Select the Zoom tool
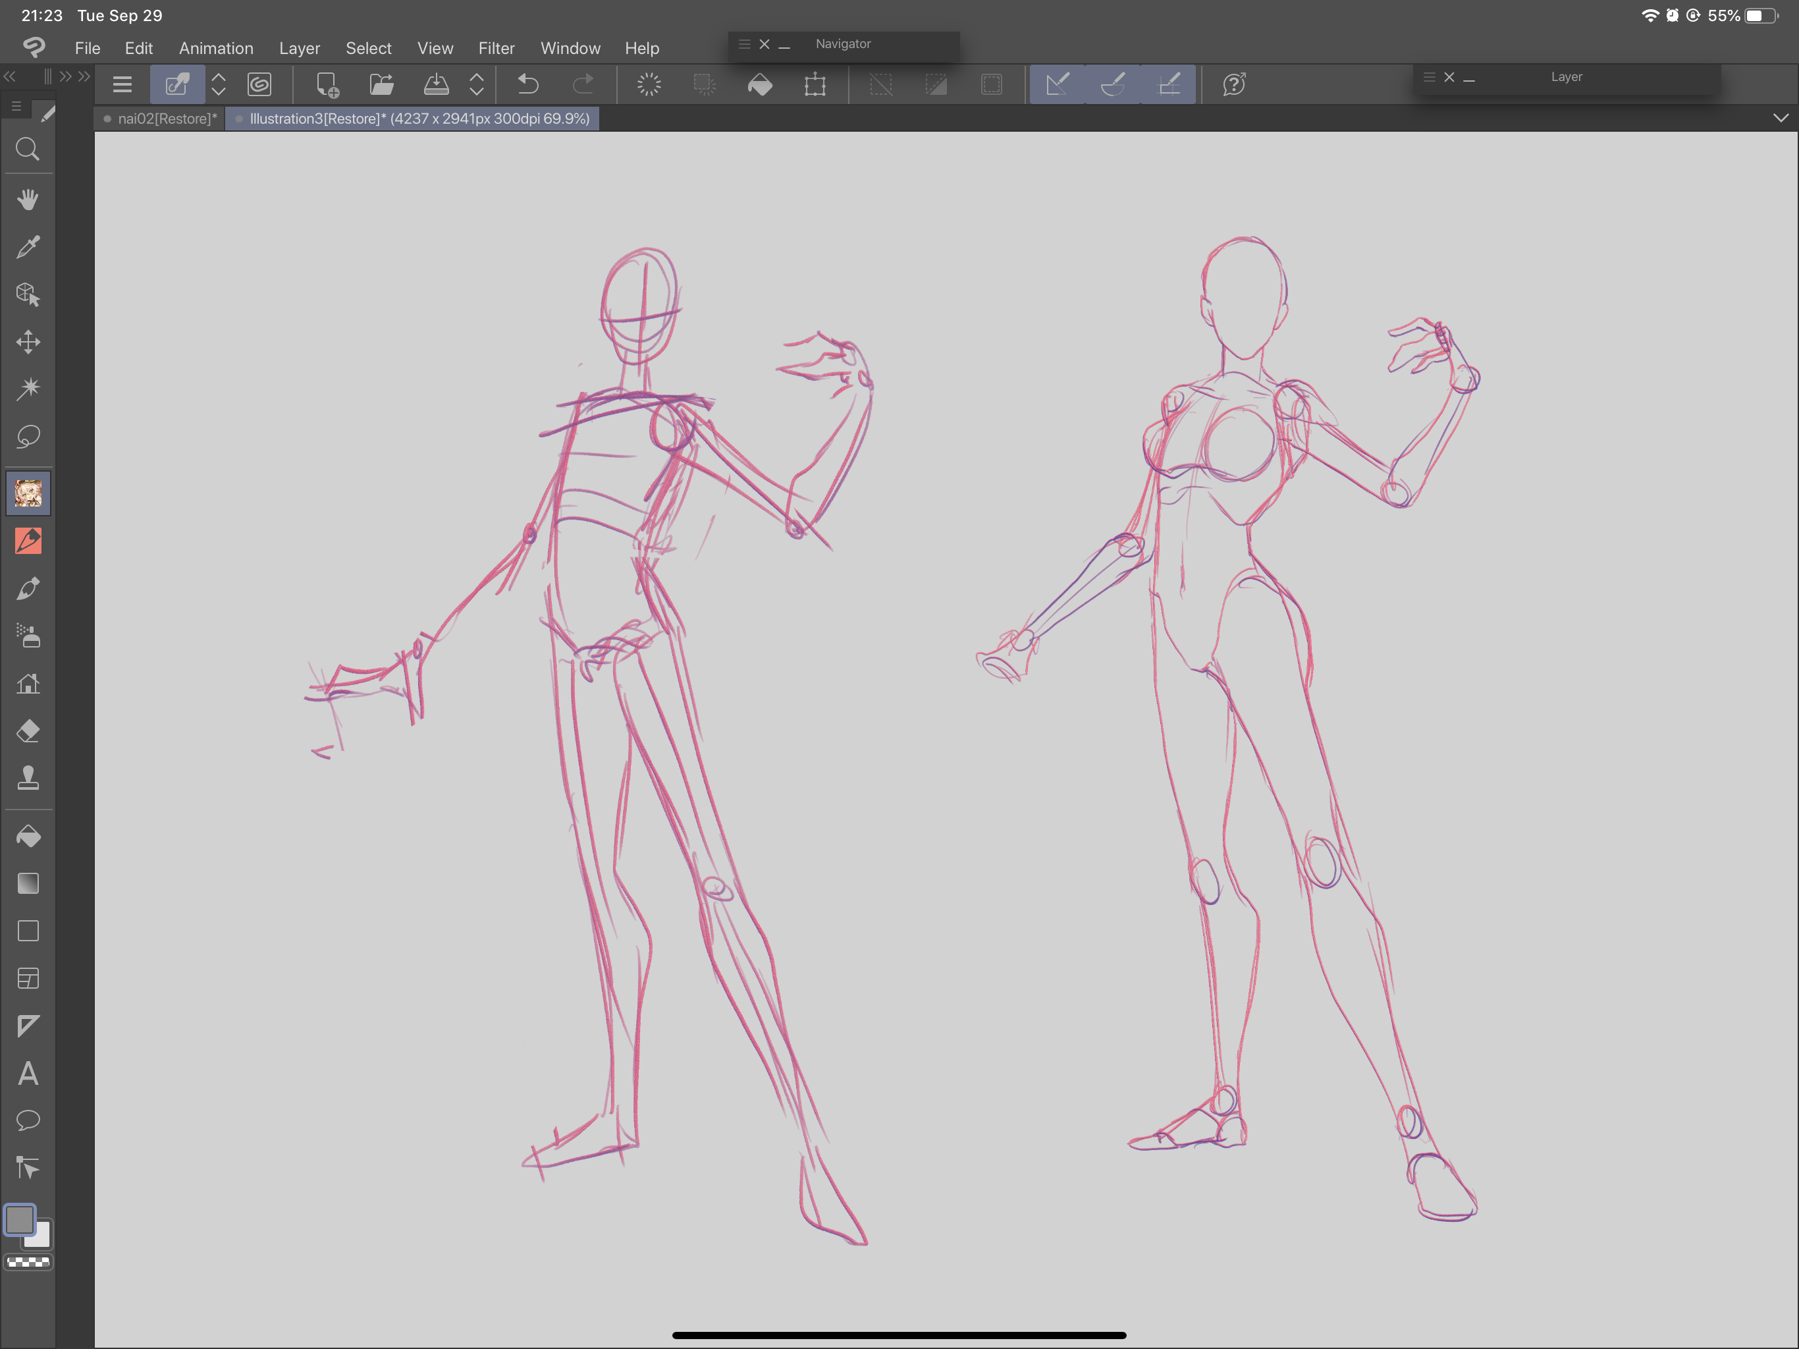The image size is (1799, 1349). click(28, 149)
